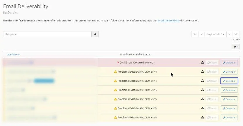
Task: Click yellow warning icon in first Problems Exist row
Action: tap(115, 72)
